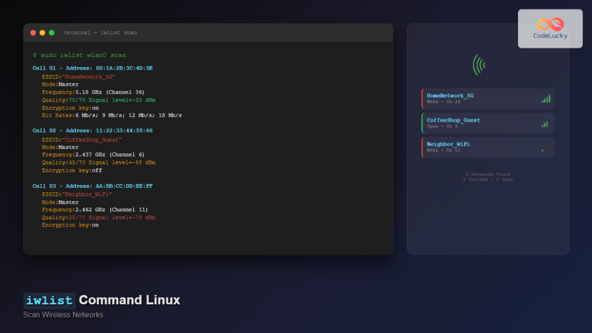Click the highlighted iwlist badge
The image size is (592, 333).
[x=49, y=300]
